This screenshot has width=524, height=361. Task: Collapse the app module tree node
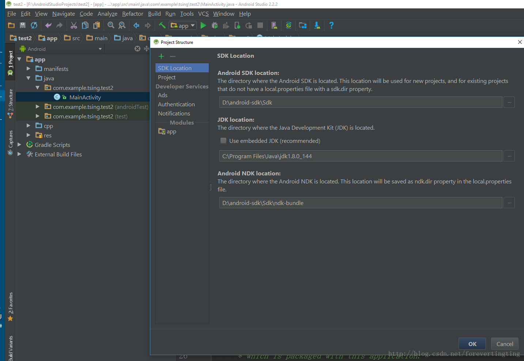pos(19,59)
